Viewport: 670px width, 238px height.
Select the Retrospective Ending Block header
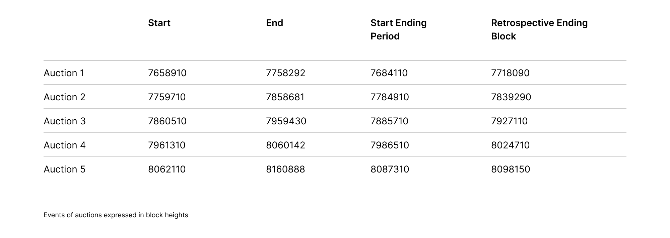[x=539, y=29]
